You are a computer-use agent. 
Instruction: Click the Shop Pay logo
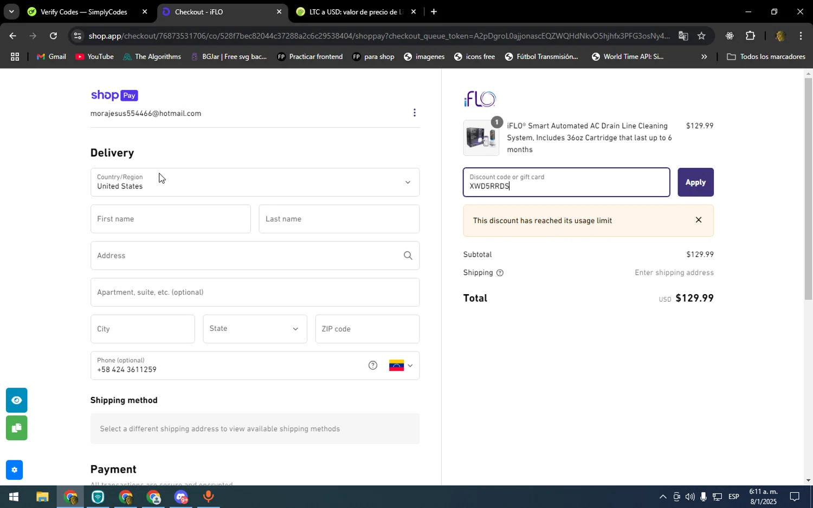[114, 95]
